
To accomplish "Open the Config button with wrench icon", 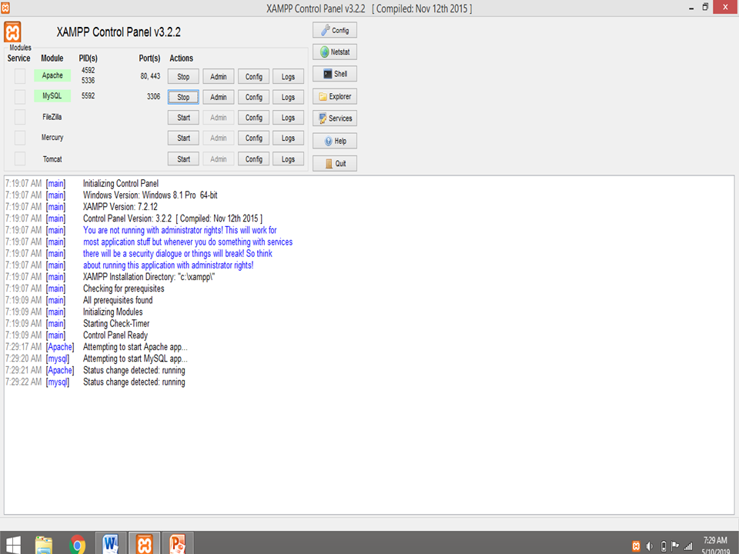I will [335, 30].
